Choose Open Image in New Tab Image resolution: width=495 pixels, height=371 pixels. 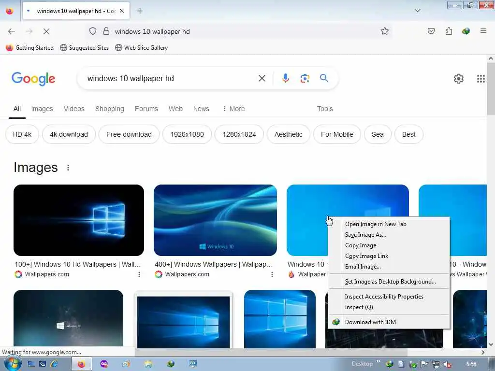point(389,224)
